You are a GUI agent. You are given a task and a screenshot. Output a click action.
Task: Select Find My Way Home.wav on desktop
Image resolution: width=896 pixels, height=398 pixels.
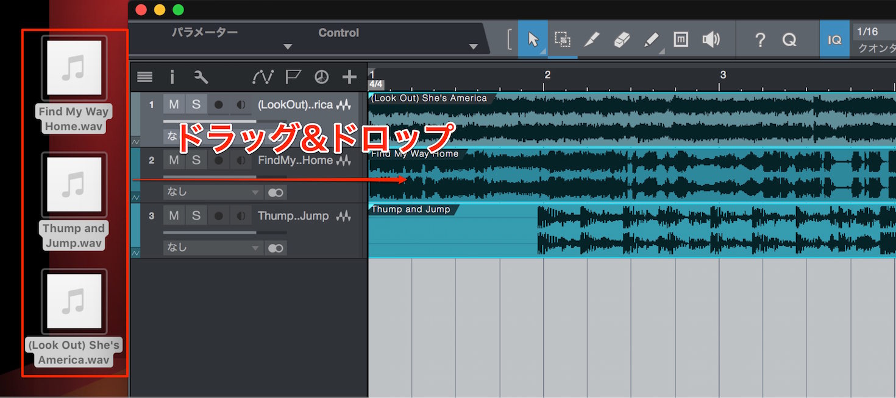point(74,84)
